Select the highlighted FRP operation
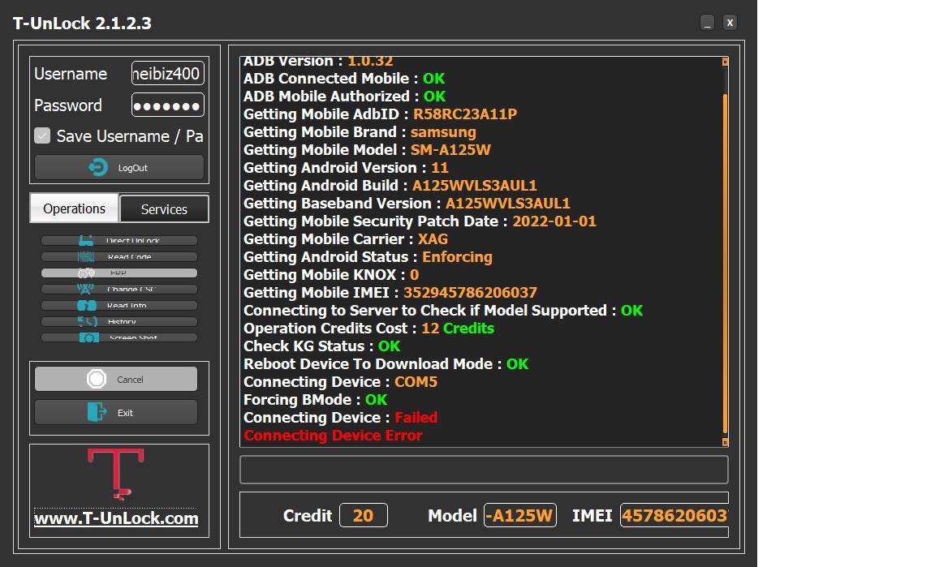Image resolution: width=935 pixels, height=567 pixels. [119, 273]
